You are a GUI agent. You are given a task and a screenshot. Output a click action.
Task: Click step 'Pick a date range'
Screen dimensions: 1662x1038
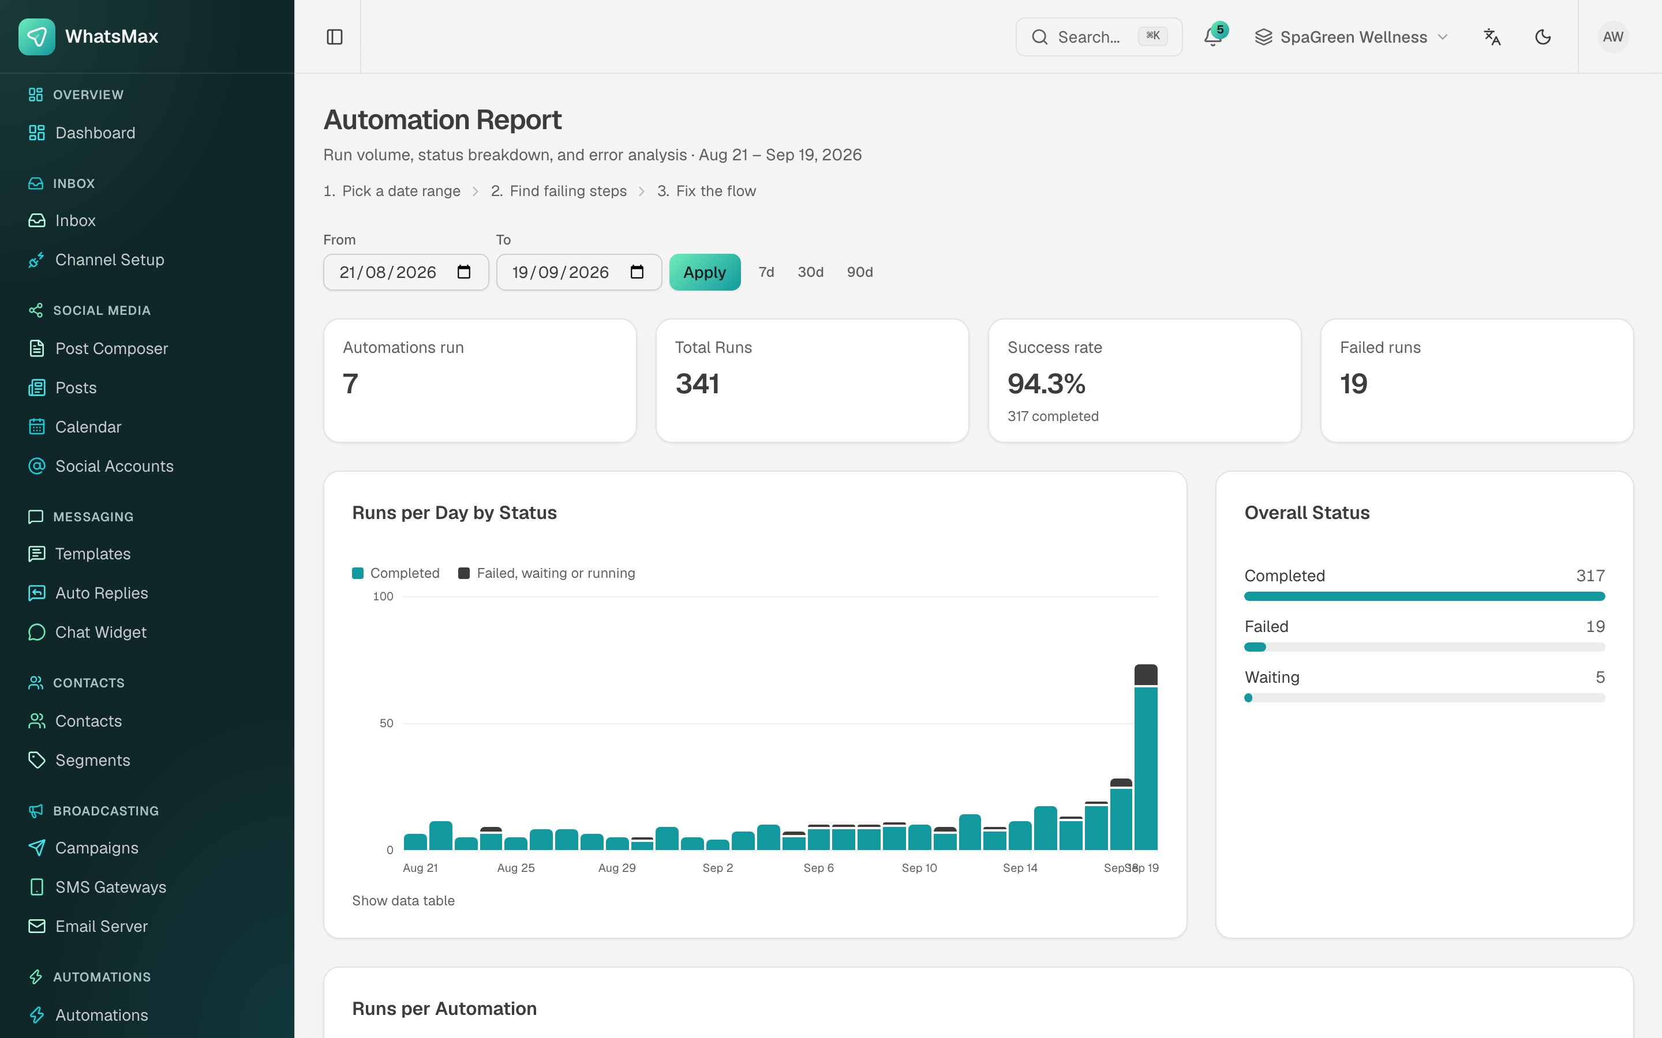(401, 191)
